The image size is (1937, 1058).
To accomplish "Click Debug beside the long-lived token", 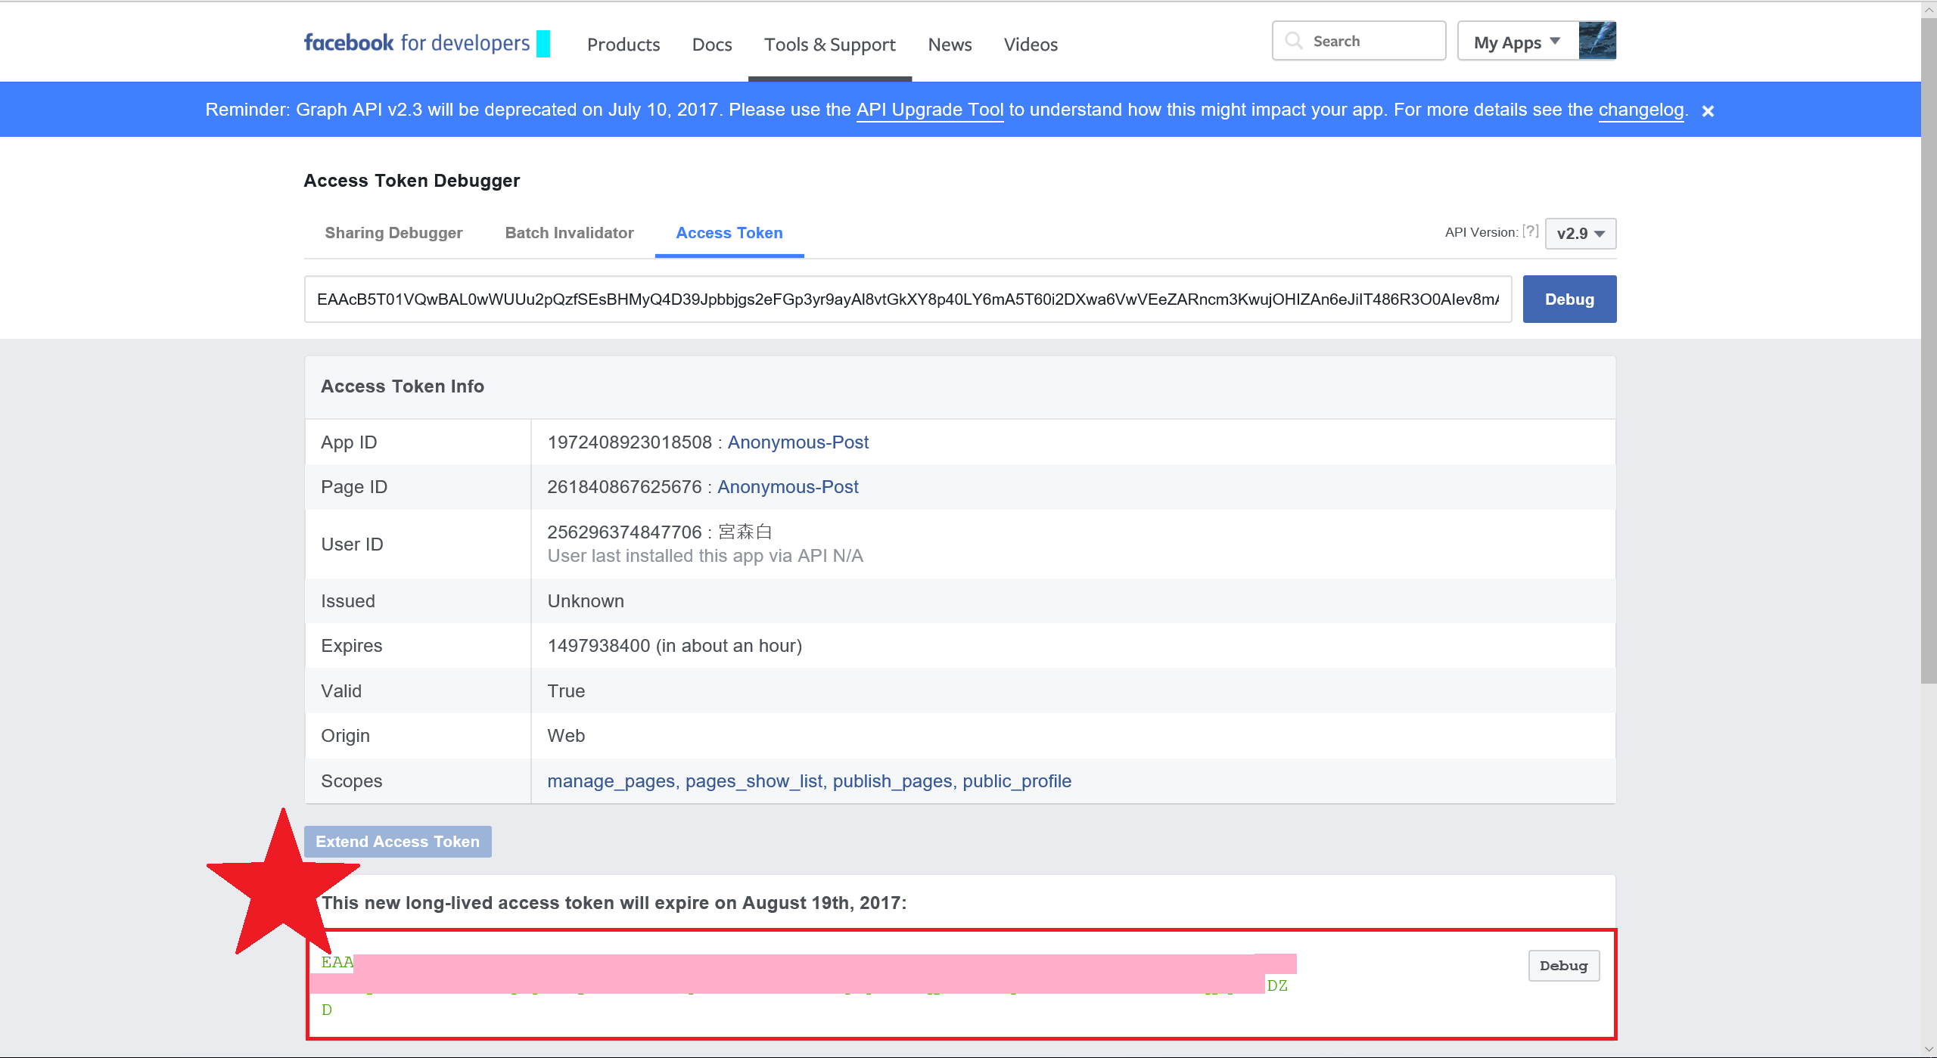I will 1563,966.
